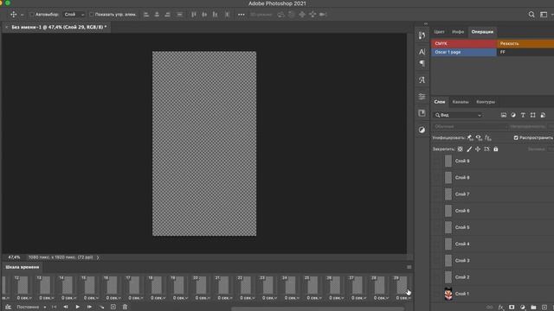Viewport: 554px width, 311px height.
Task: Lock all padlock icon
Action: (496, 149)
